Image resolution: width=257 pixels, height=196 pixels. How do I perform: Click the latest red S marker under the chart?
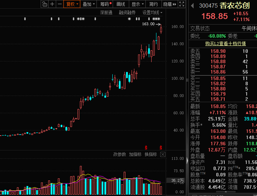tap(161, 148)
